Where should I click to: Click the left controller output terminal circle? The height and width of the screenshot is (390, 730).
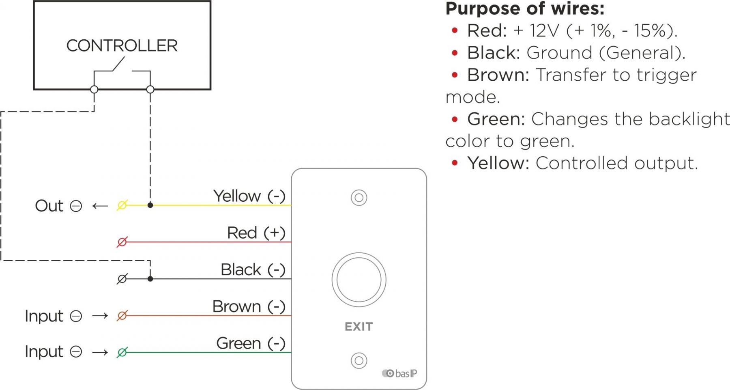click(94, 89)
